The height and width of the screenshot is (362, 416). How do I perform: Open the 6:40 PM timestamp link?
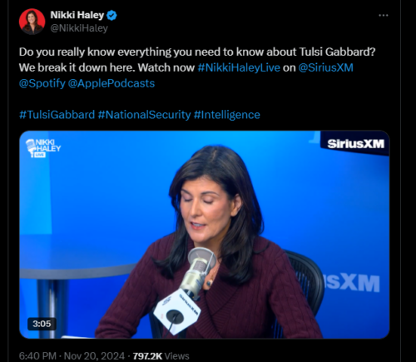[x=37, y=356]
